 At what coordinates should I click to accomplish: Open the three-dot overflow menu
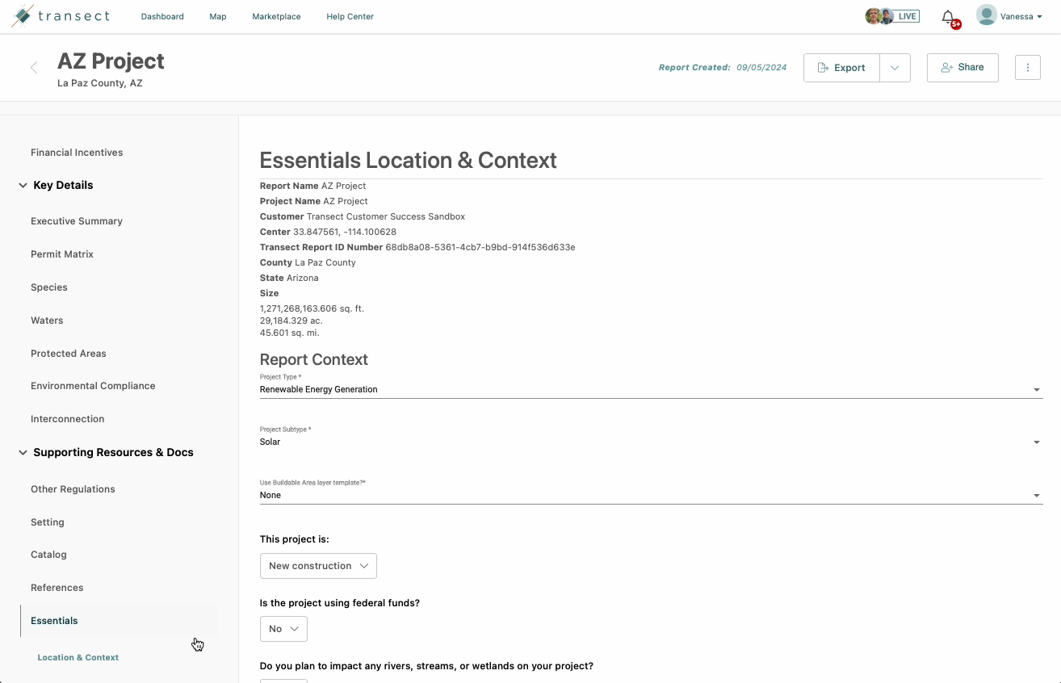pyautogui.click(x=1027, y=67)
